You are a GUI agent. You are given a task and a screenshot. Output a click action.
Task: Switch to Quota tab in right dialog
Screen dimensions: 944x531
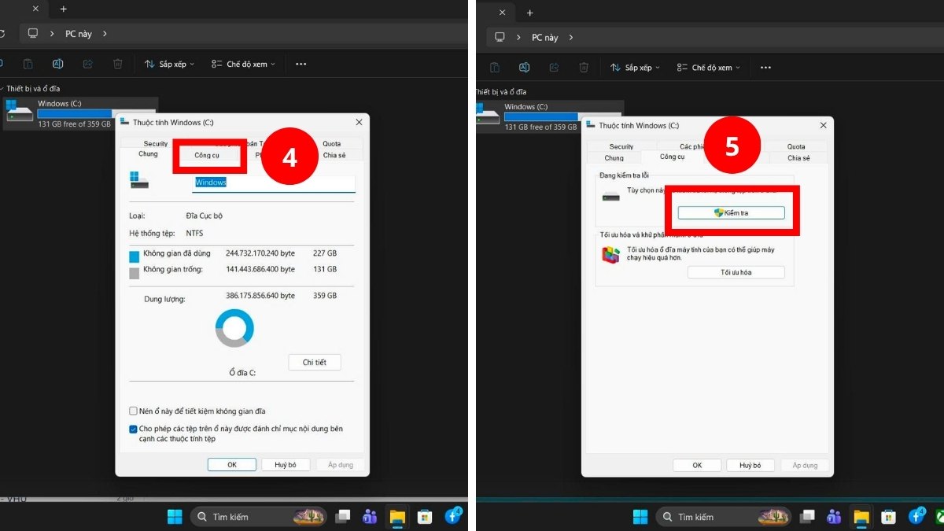796,146
